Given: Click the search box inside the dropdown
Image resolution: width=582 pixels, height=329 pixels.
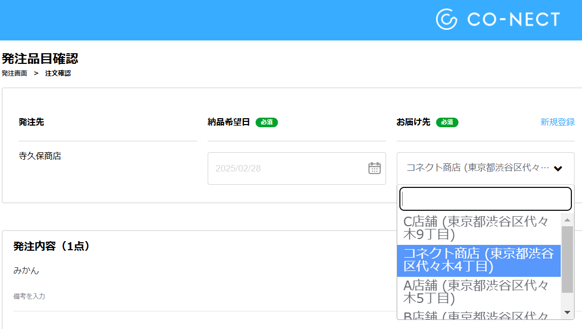Looking at the screenshot, I should point(485,198).
